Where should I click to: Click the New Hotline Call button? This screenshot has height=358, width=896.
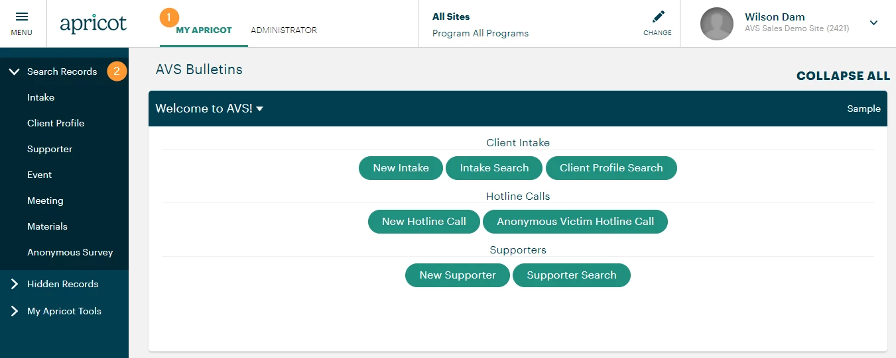click(424, 222)
